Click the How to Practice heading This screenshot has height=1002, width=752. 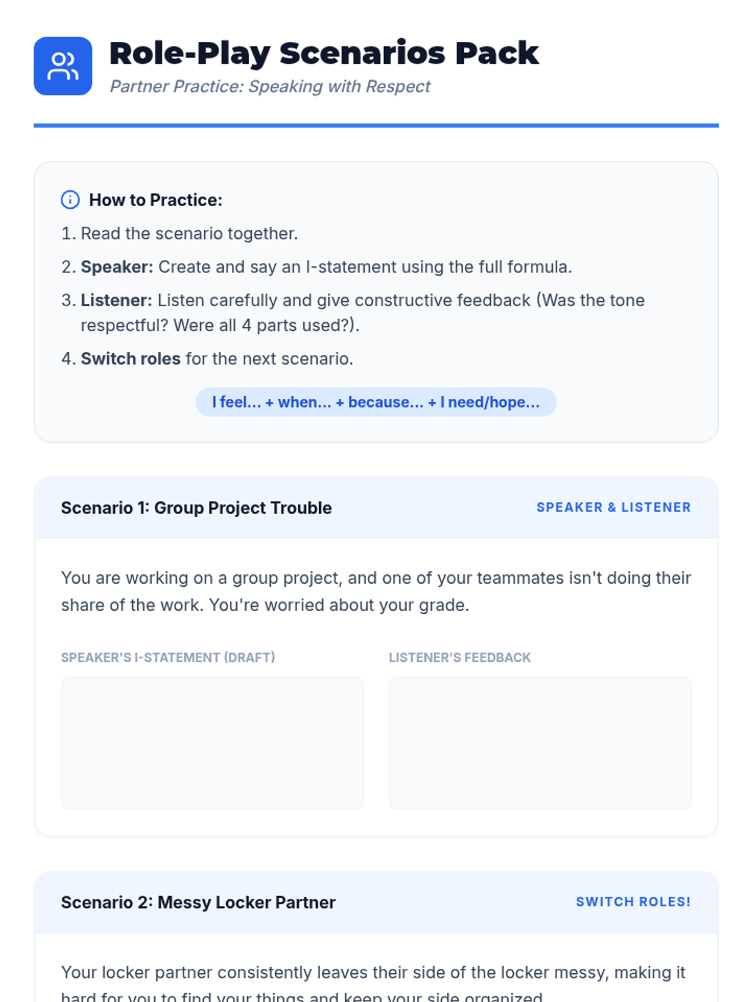[155, 200]
